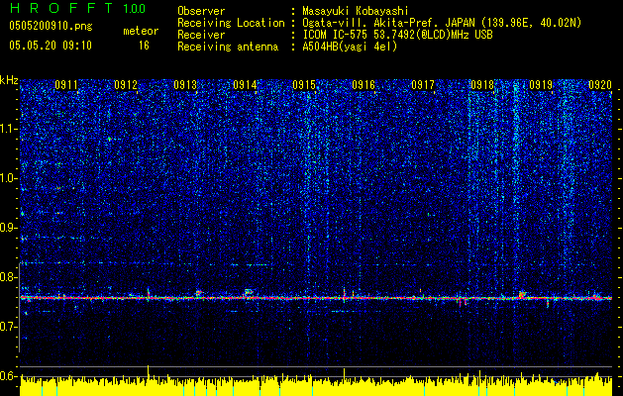Click the 0913 time marker

(185, 85)
